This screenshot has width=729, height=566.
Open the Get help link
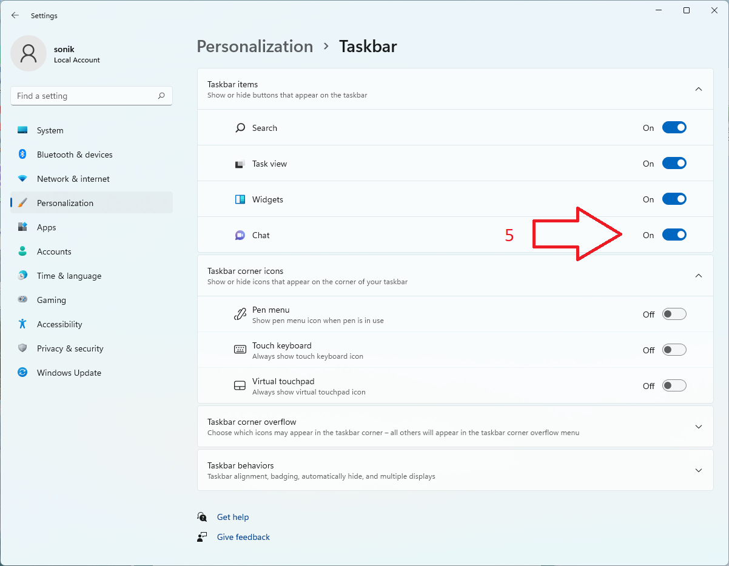pyautogui.click(x=233, y=517)
